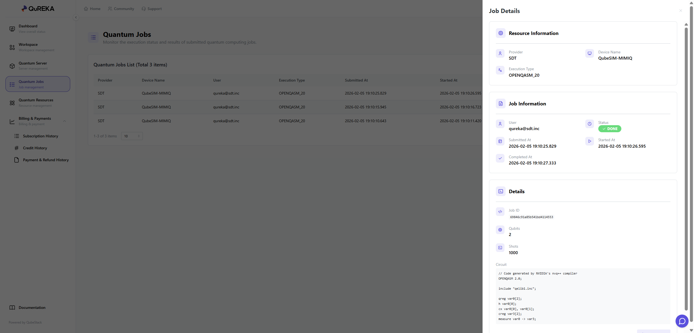Open the items-per-page dropdown showing 10

[x=132, y=136]
